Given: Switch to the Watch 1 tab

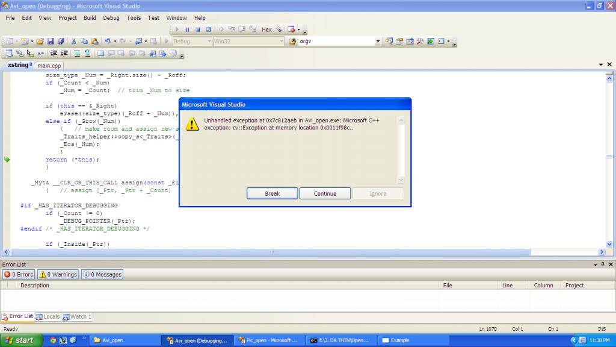Looking at the screenshot, I should pyautogui.click(x=78, y=317).
